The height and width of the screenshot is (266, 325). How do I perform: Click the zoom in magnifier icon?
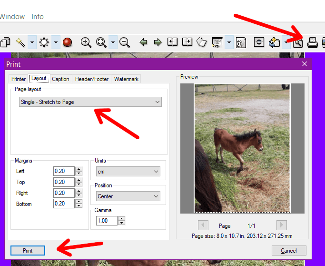click(x=86, y=42)
